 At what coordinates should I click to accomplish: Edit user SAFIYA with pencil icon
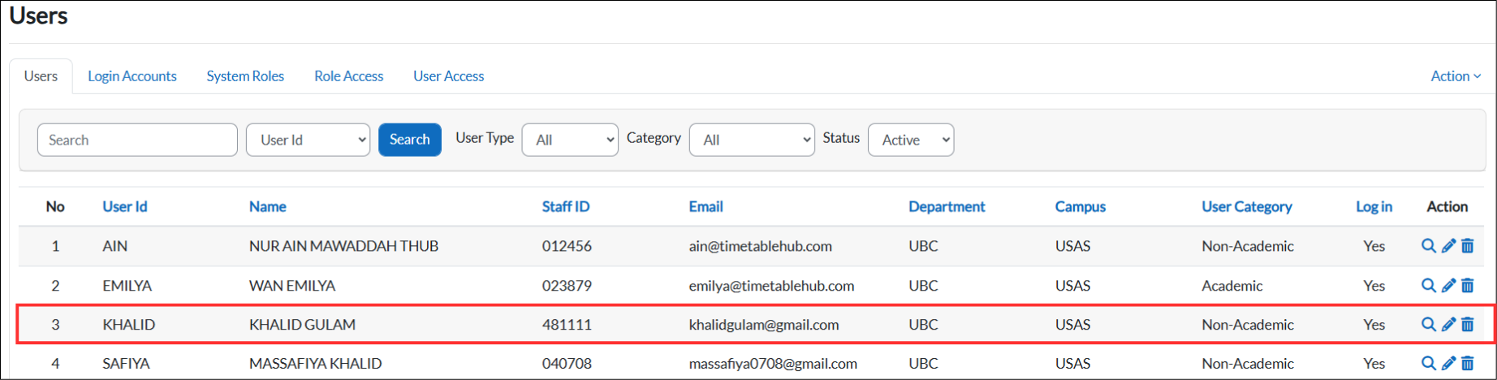(1448, 363)
